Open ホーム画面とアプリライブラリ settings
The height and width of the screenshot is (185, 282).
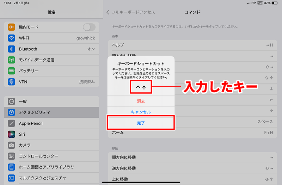pos(51,167)
